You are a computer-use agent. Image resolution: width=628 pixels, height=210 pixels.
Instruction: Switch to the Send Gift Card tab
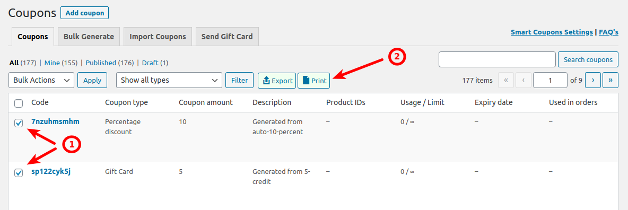point(227,37)
